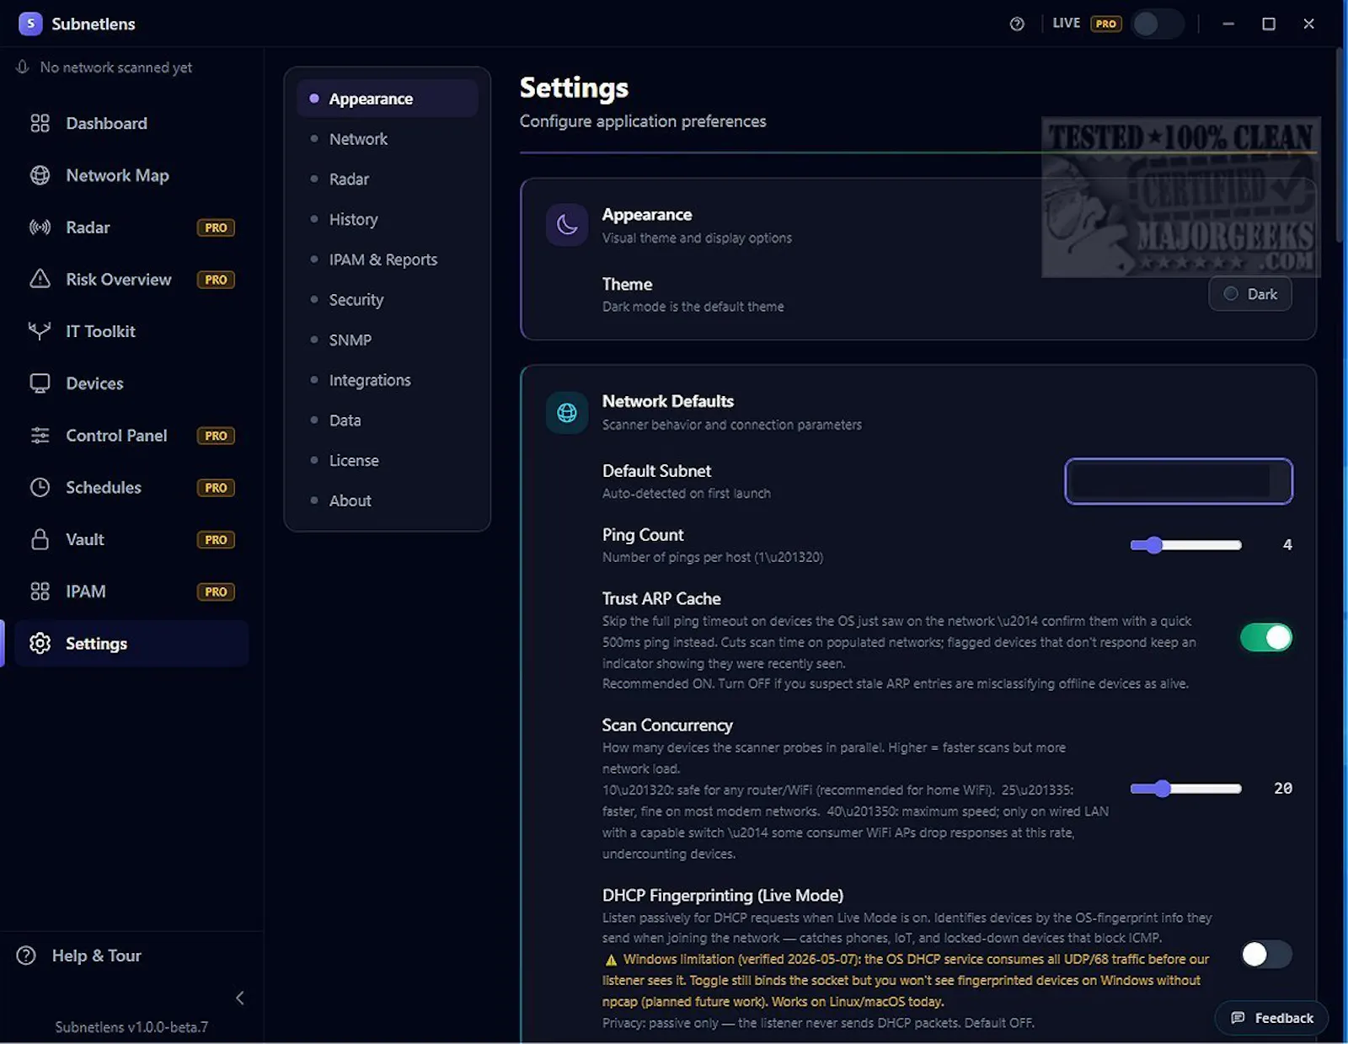Open the Integrations settings section
Screen dimensions: 1348x1044
coord(388,380)
